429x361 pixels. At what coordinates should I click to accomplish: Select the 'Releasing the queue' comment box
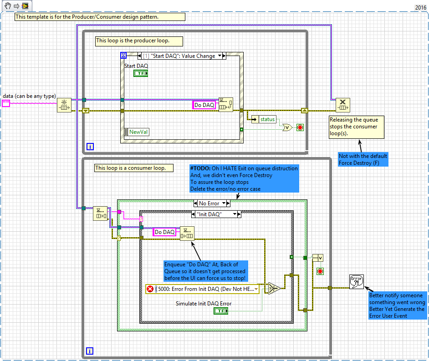[x=357, y=127]
